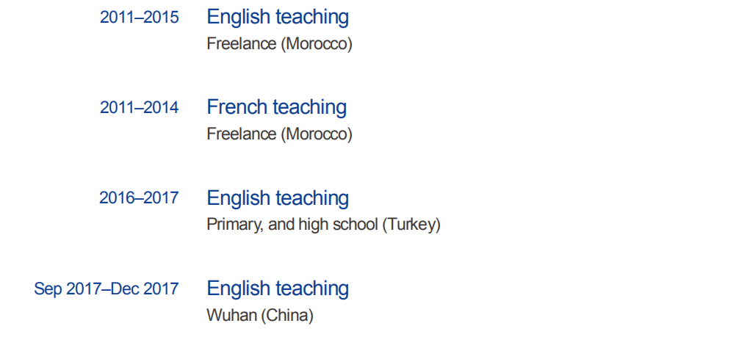750x348 pixels.
Task: Select the 2016–2017 date range
Action: 139,198
